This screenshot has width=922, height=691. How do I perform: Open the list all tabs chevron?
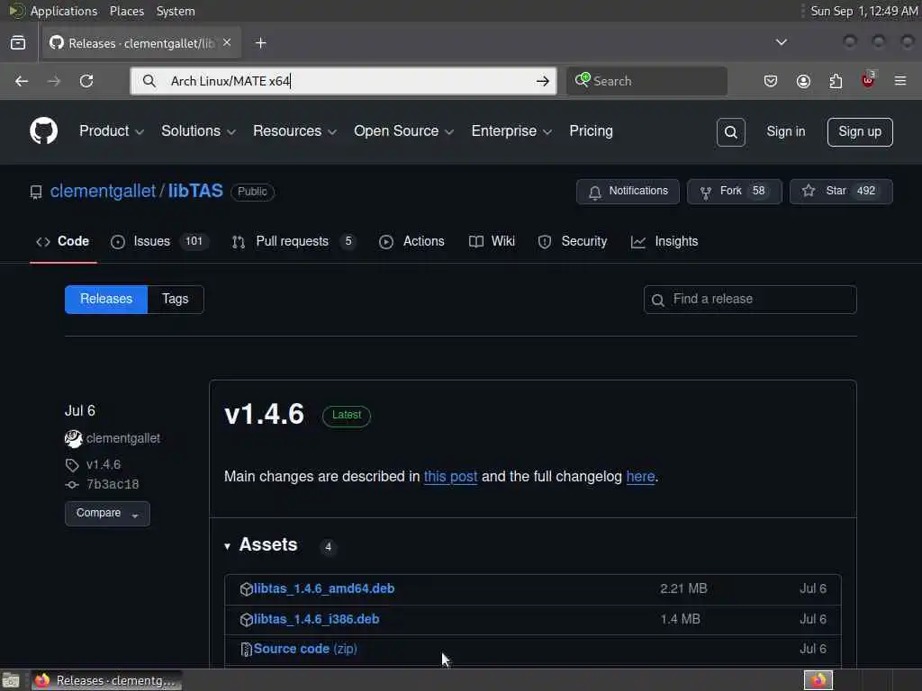click(781, 42)
